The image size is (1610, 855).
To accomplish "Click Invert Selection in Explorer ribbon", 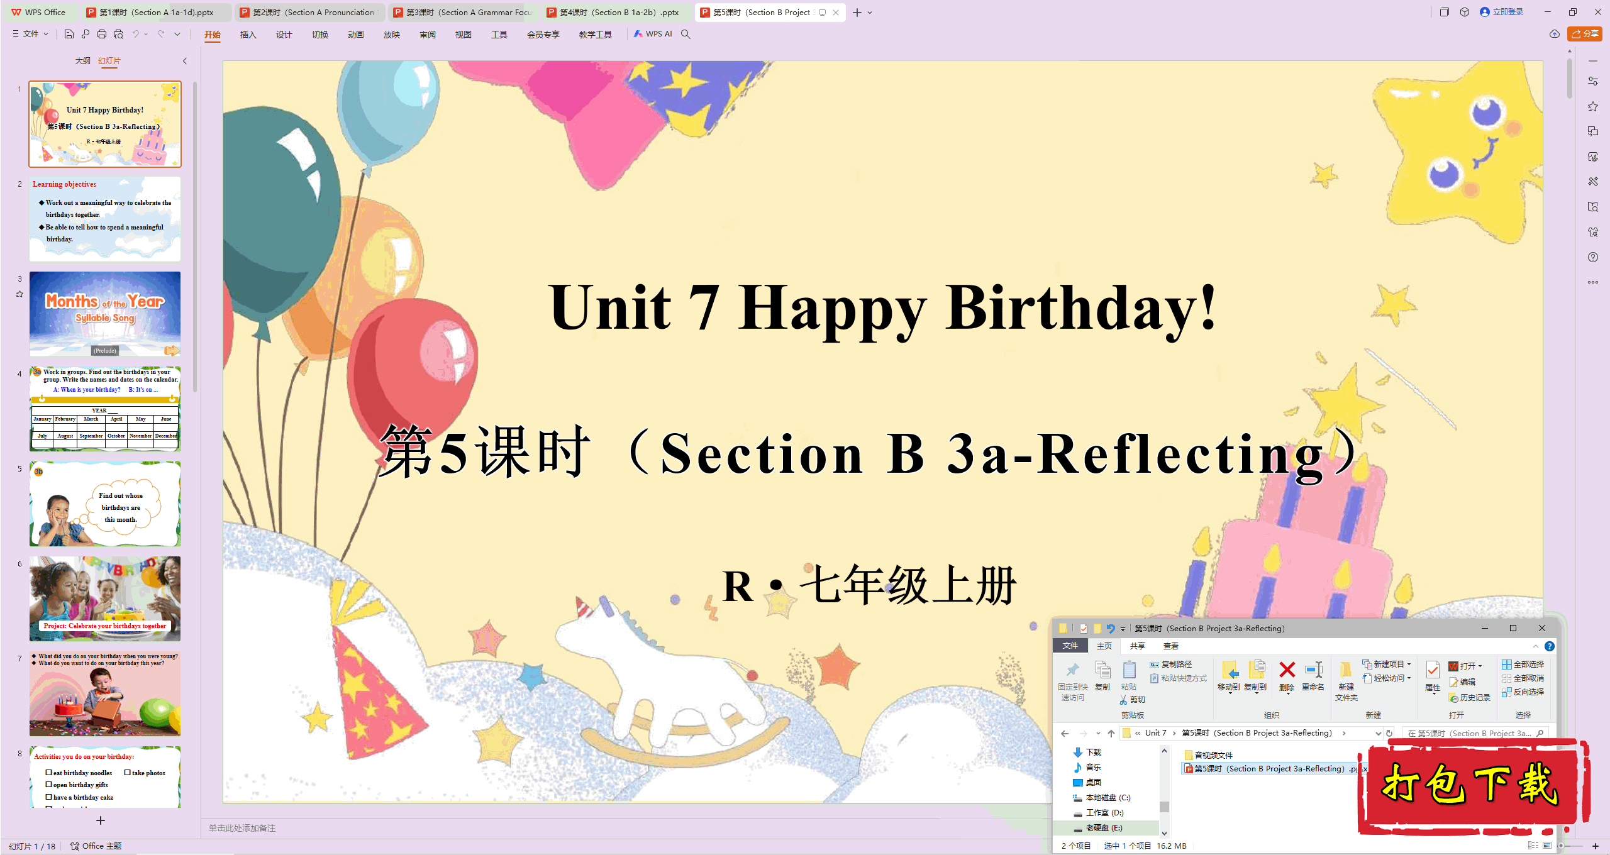I will click(x=1523, y=692).
